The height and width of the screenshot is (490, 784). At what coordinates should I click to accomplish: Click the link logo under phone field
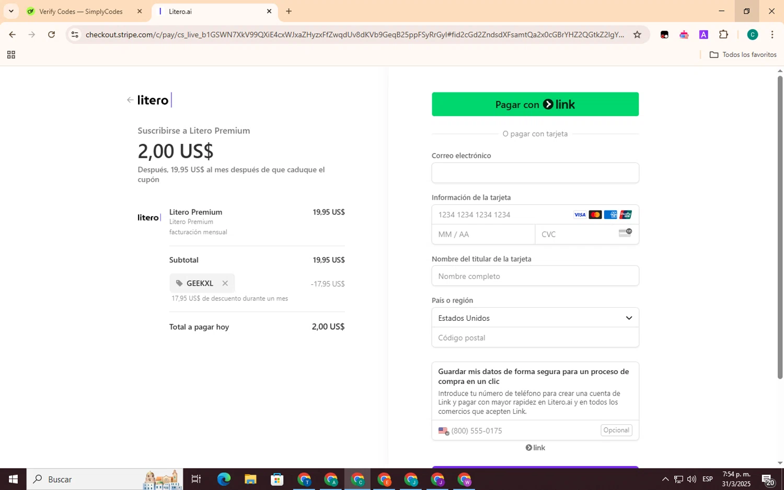tap(535, 448)
